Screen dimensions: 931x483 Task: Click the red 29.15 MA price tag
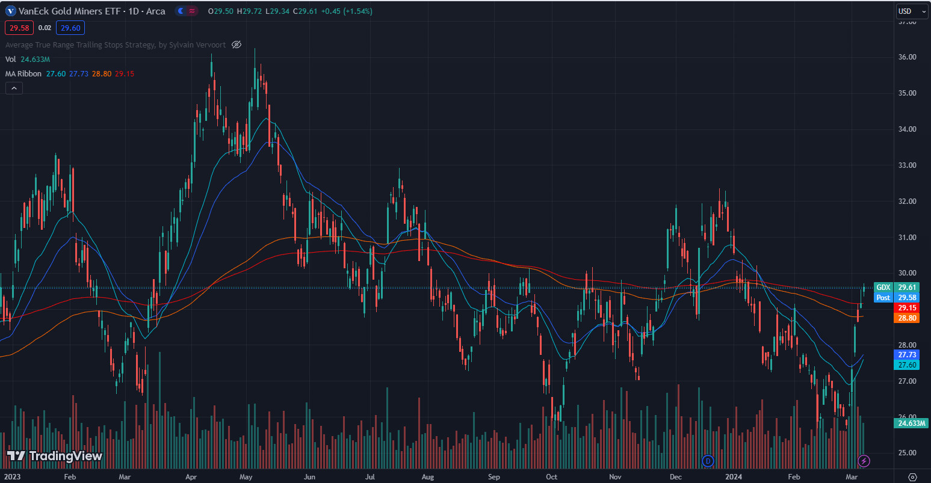point(907,307)
